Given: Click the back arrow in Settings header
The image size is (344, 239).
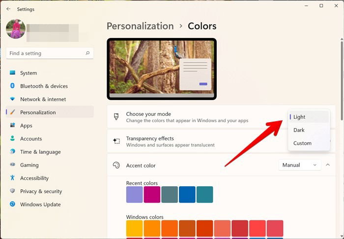Looking at the screenshot, I should point(8,9).
